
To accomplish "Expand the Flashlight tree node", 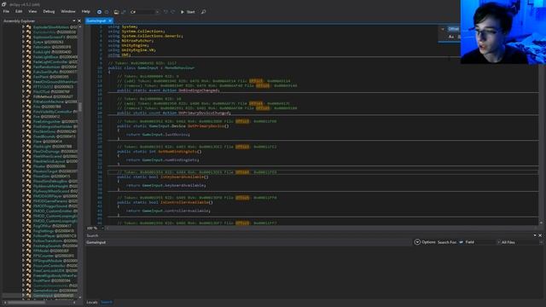I will point(24,147).
